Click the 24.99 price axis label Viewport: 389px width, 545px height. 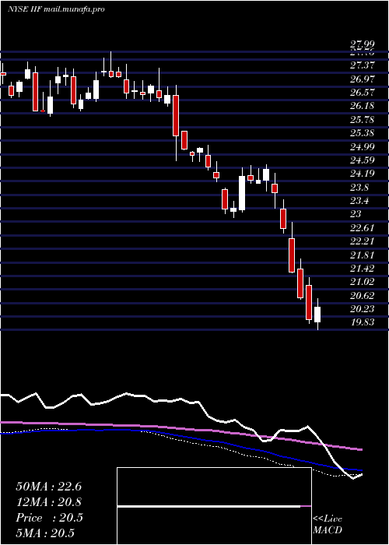(x=363, y=146)
